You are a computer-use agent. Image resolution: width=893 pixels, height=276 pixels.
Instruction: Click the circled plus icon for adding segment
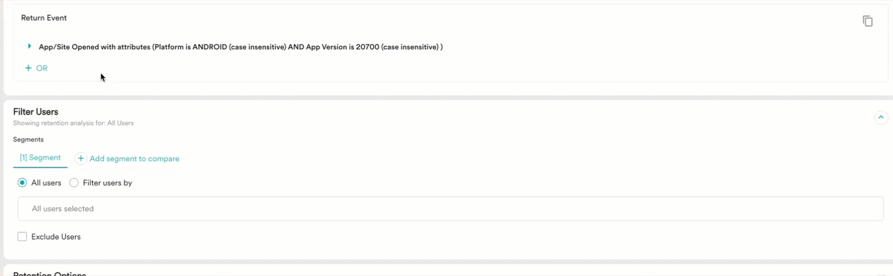(81, 158)
